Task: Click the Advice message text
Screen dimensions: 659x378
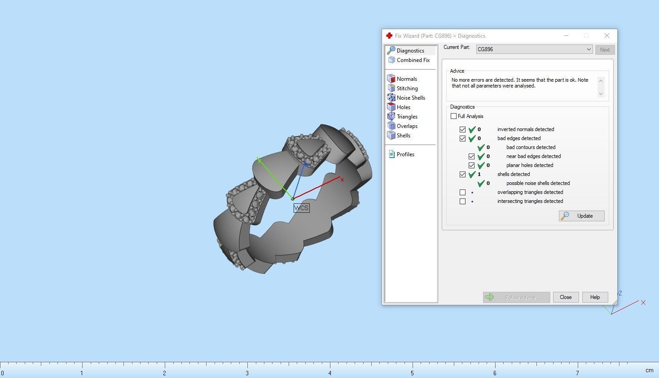Action: pyautogui.click(x=520, y=83)
